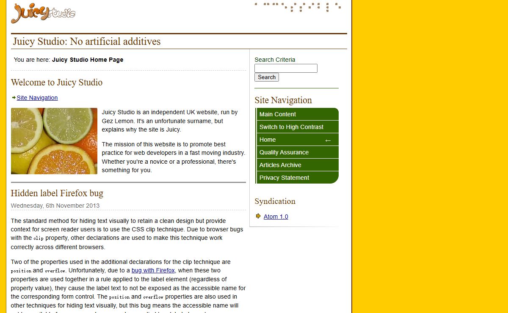Click the 'Syndication' heading
The image size is (508, 313).
coord(275,201)
